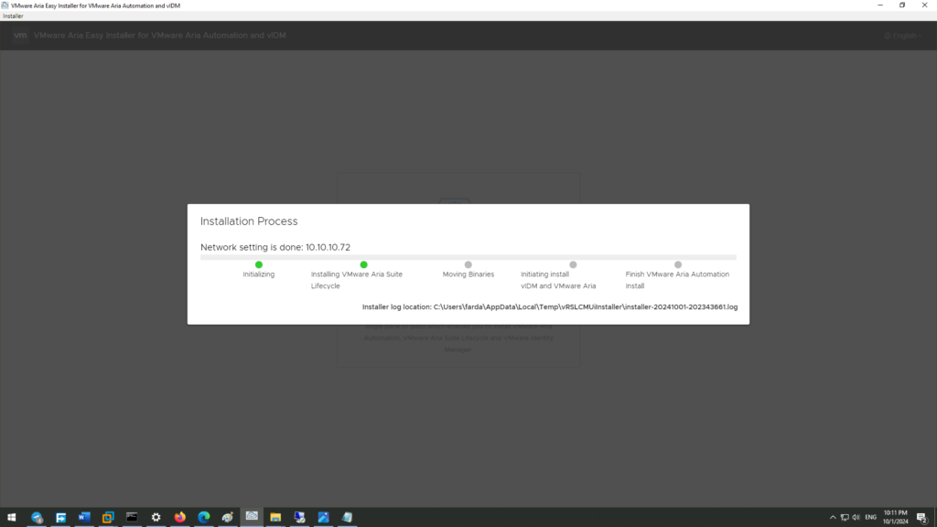
Task: Open the English language dropdown
Action: (903, 36)
